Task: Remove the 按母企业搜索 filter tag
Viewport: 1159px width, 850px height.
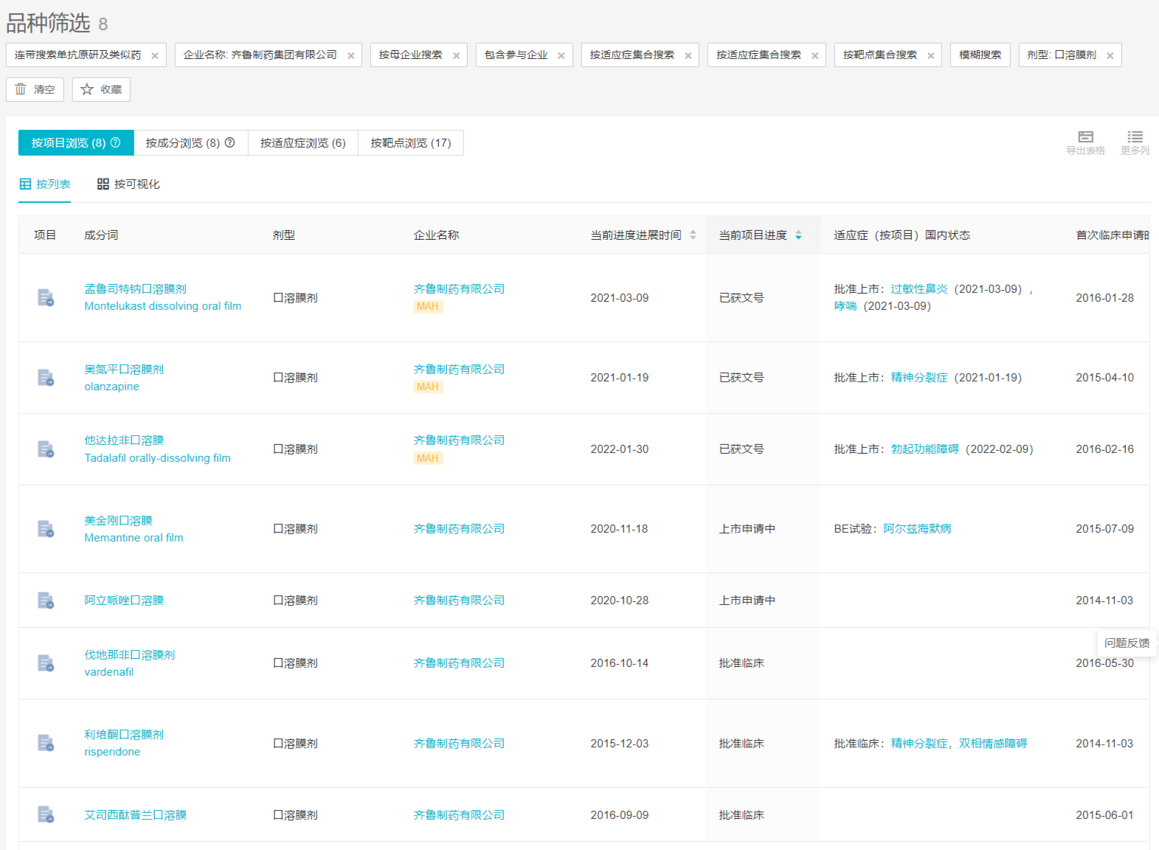Action: click(456, 55)
